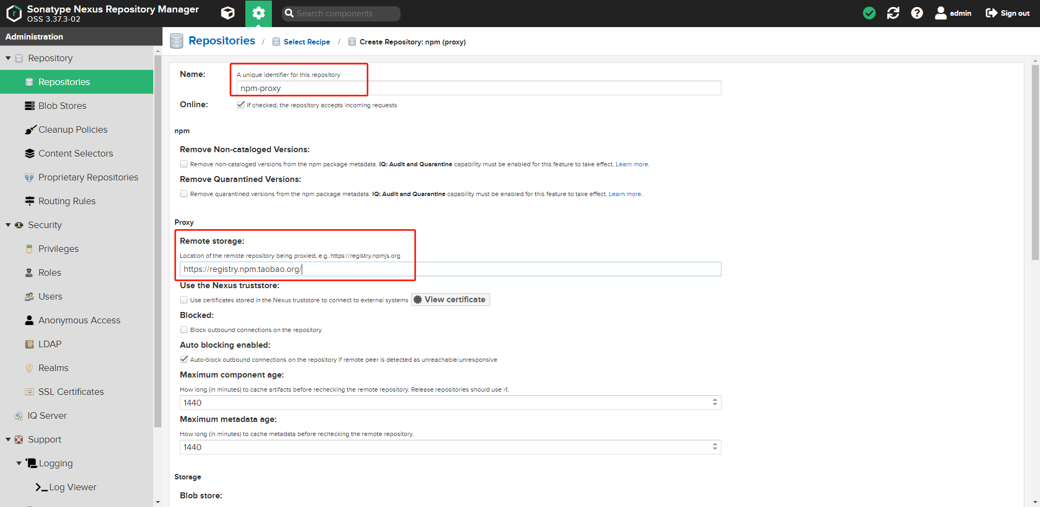Go back to Select Recipe breadcrumb

pos(307,42)
